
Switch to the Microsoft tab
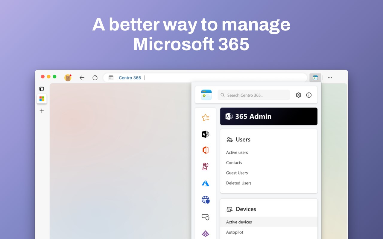[42, 99]
